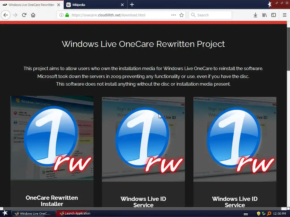This screenshot has width=290, height=217.
Task: Select the Windows Live OneCare Rewritten tab
Action: click(32, 5)
